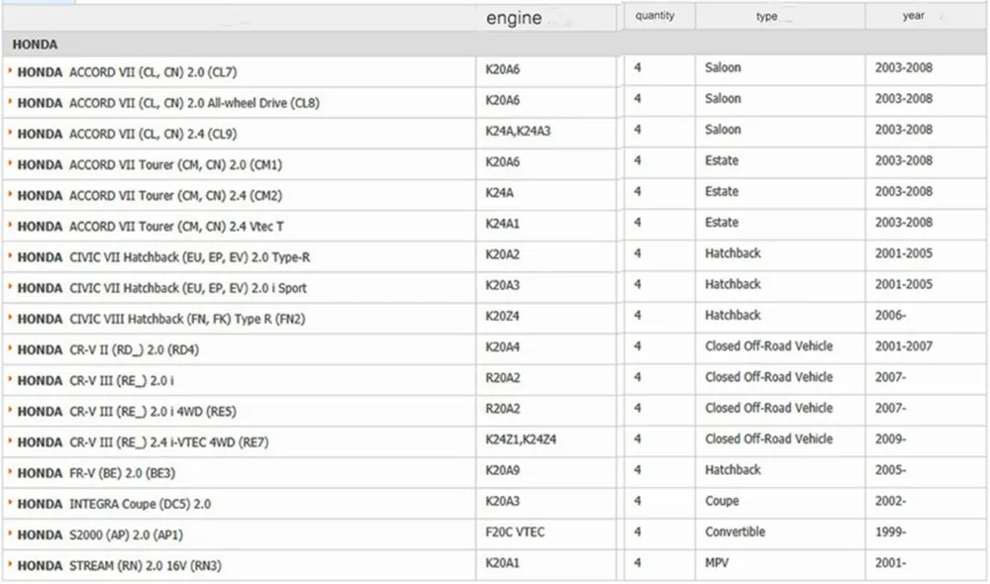Select Saloon type in ACCORD 2.4 (CL9) row
The image size is (990, 584).
[723, 130]
